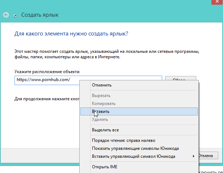This screenshot has height=173, width=223.
Task: Click the back arrow in the wizard header
Action: click(x=6, y=15)
